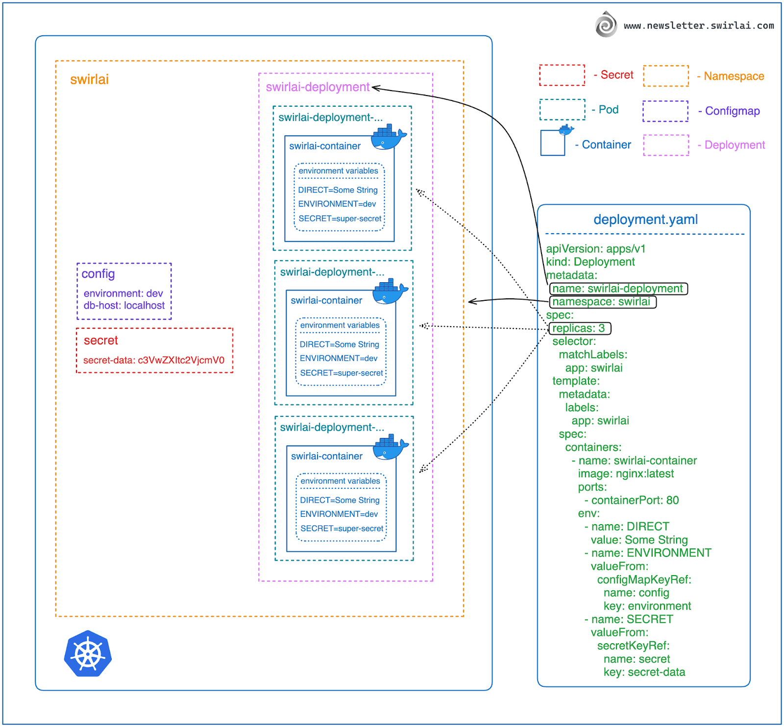Open www.newsletter.swirlai.com link

pos(699,25)
